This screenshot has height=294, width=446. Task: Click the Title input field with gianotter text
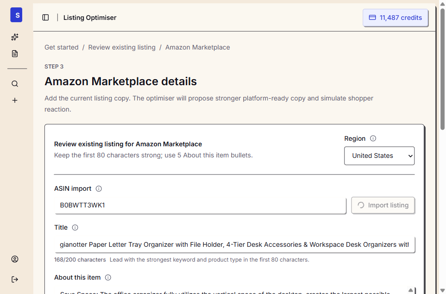click(x=234, y=244)
